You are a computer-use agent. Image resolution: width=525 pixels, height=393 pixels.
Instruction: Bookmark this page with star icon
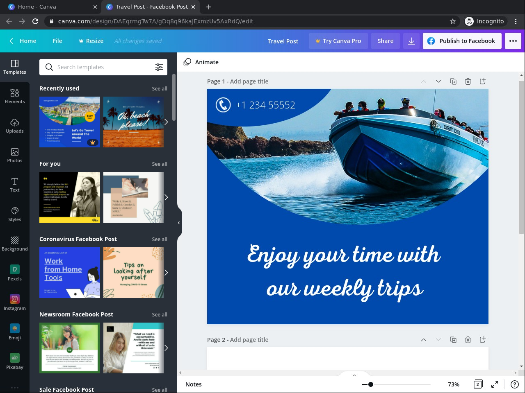coord(453,21)
